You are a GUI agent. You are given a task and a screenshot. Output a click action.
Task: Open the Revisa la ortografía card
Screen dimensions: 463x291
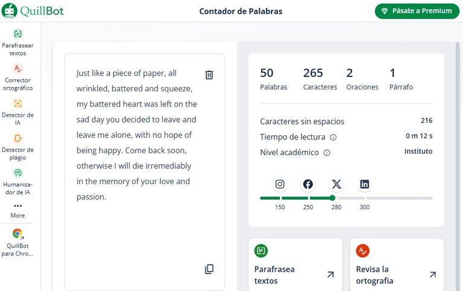(x=397, y=265)
